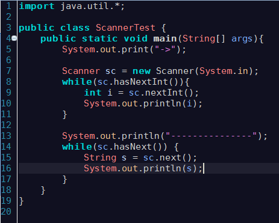Click the closing brace on line 18

pyautogui.click(x=43, y=191)
